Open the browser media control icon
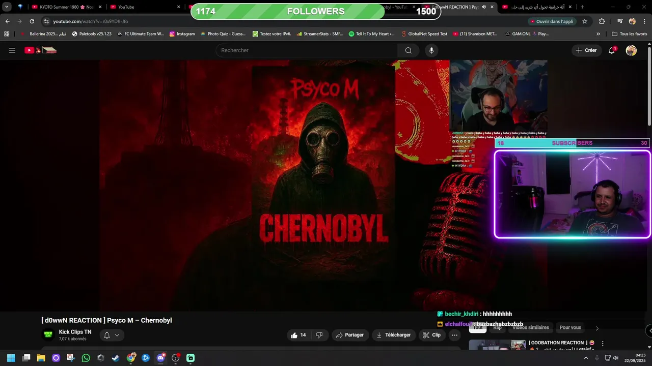 620,21
